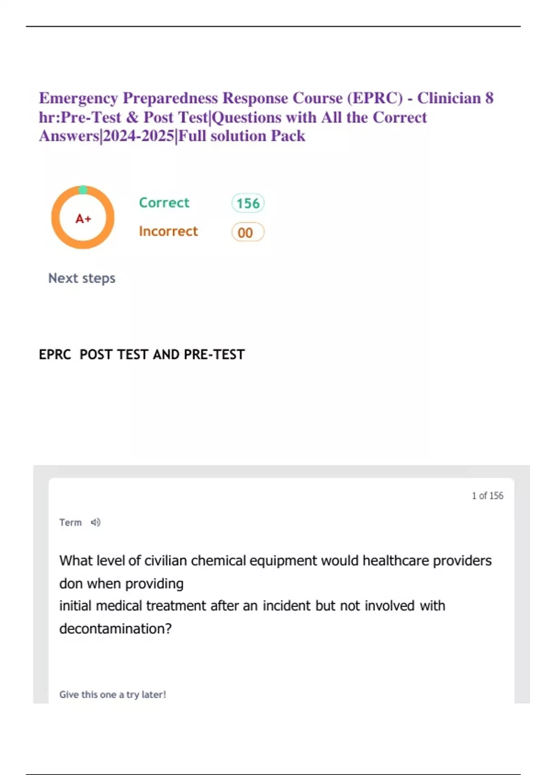Viewport: 547px width, 775px height.
Task: Click the 'initial medical treatment' question line
Action: point(252,606)
